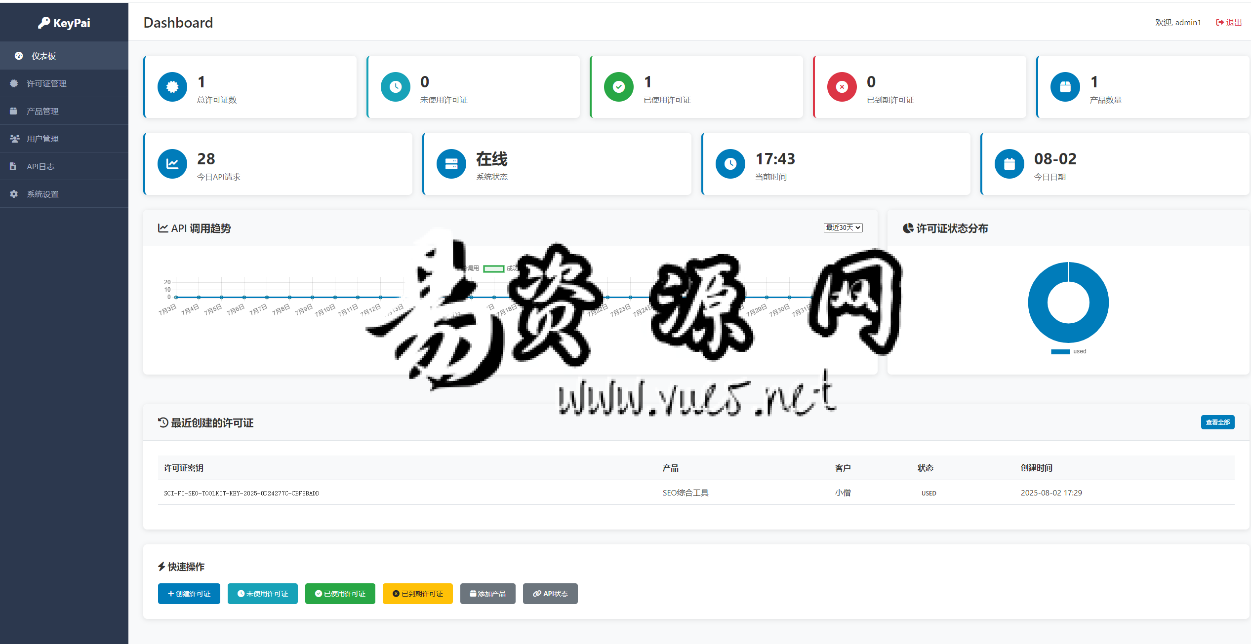1251x644 pixels.
Task: Click the 已到期许可证 red cross icon
Action: pos(842,87)
